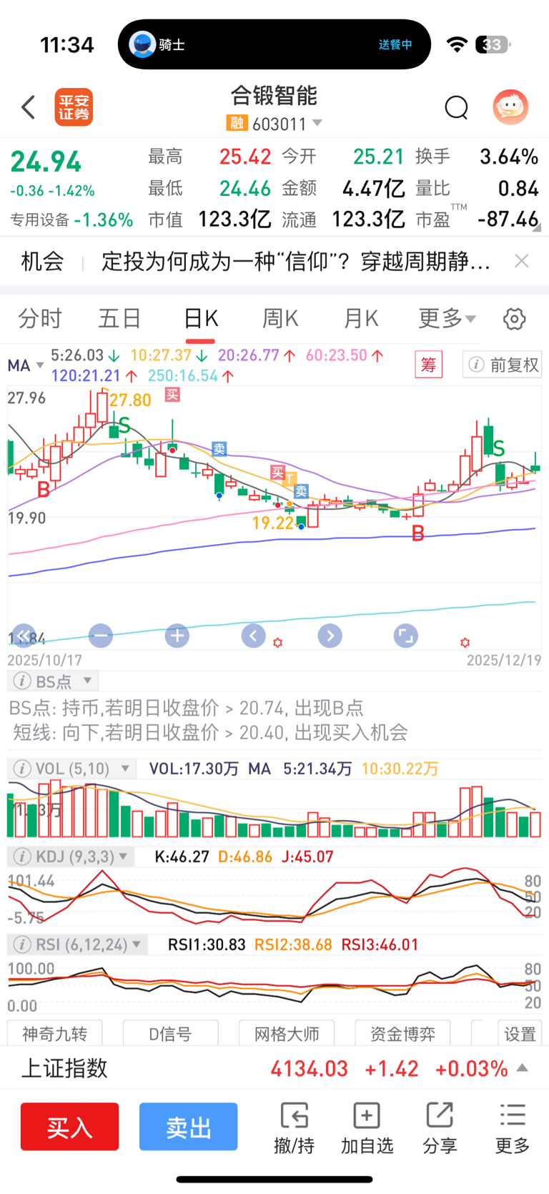Tap the chart date 2025/12/19

(x=504, y=660)
